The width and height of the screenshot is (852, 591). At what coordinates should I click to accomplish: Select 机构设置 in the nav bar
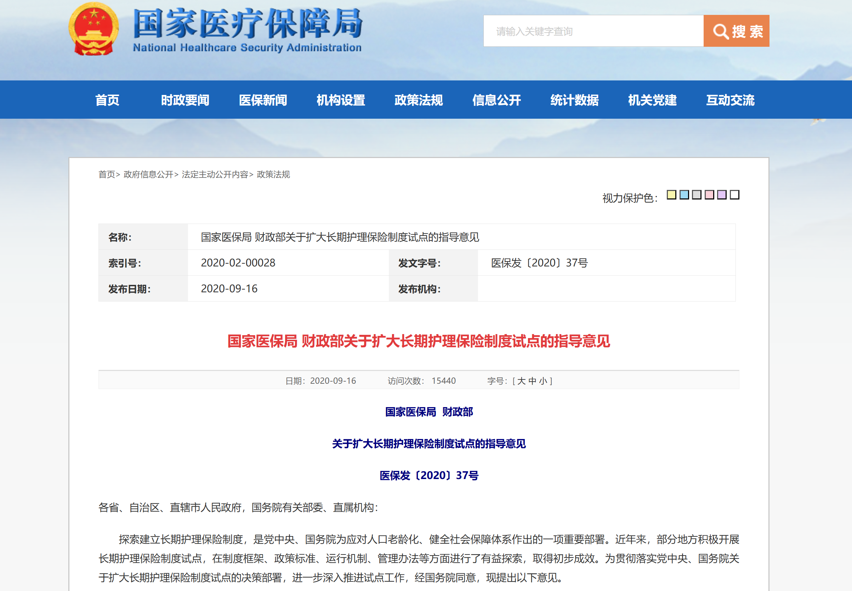point(341,100)
